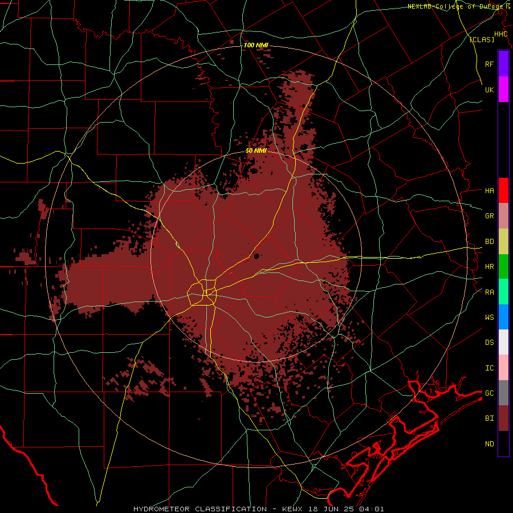Select the "HA" legend label
Viewport: 513px width, 513px height.
coord(489,191)
